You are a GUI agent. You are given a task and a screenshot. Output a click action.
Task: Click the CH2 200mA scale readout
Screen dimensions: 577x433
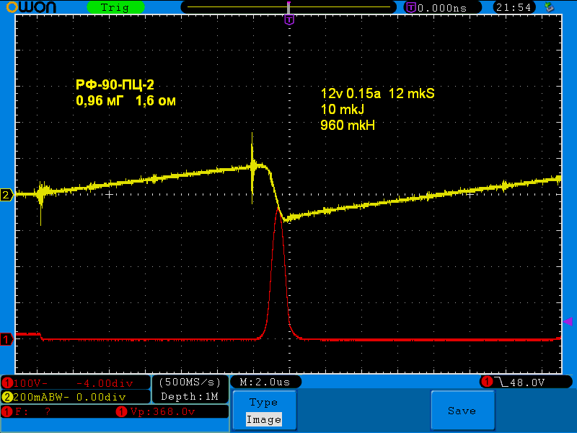(x=41, y=397)
